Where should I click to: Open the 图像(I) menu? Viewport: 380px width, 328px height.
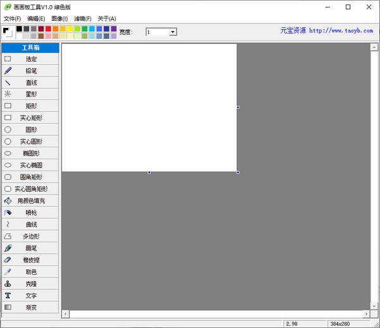[x=60, y=18]
